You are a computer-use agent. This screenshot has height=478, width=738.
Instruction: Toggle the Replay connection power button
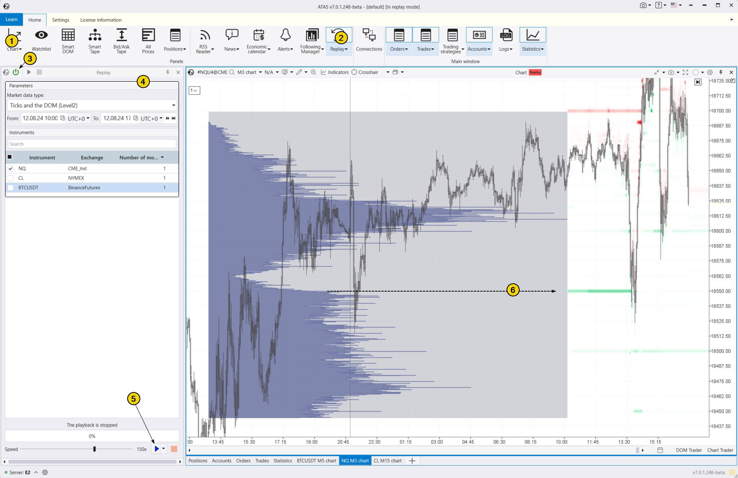[16, 72]
